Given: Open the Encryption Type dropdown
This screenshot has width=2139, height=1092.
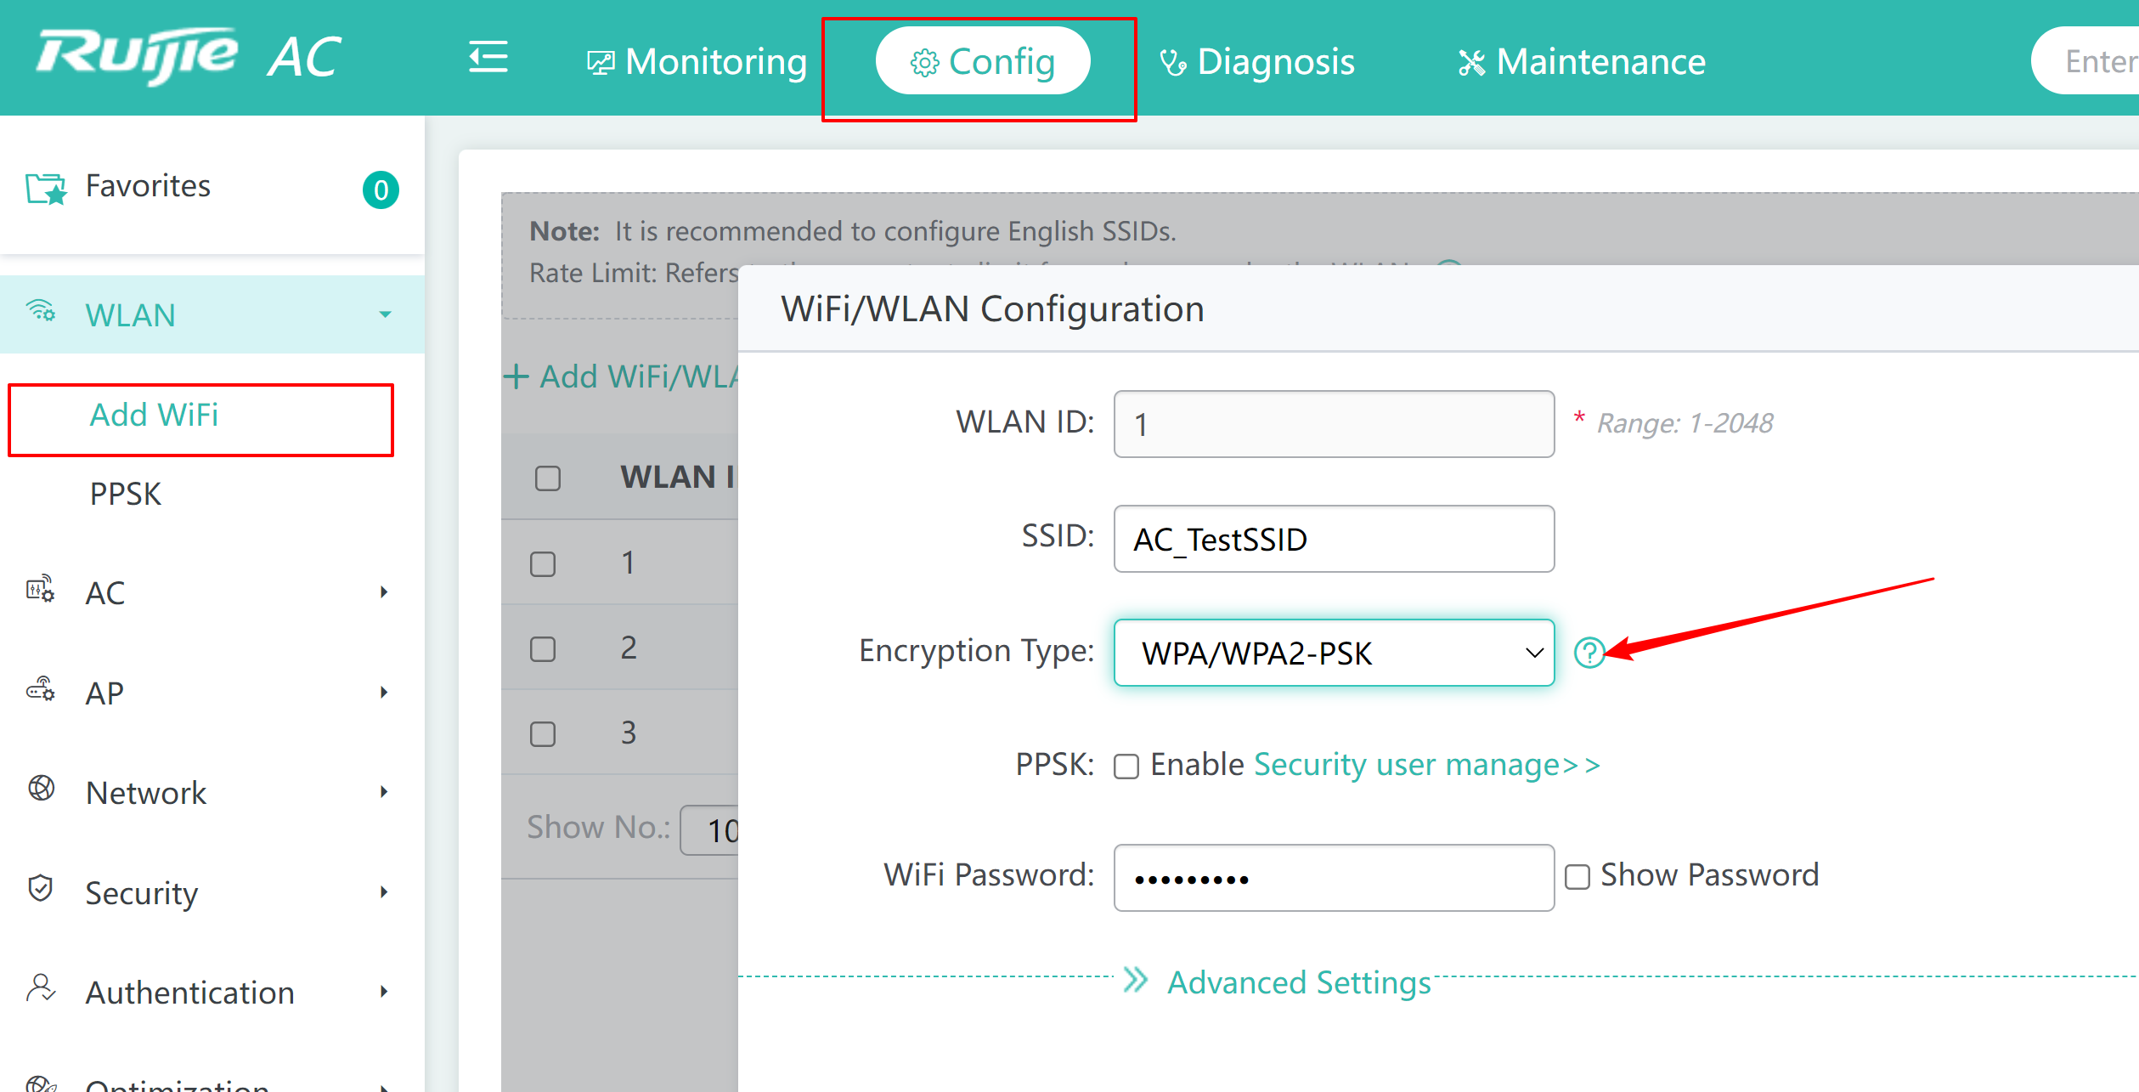Looking at the screenshot, I should coord(1334,653).
